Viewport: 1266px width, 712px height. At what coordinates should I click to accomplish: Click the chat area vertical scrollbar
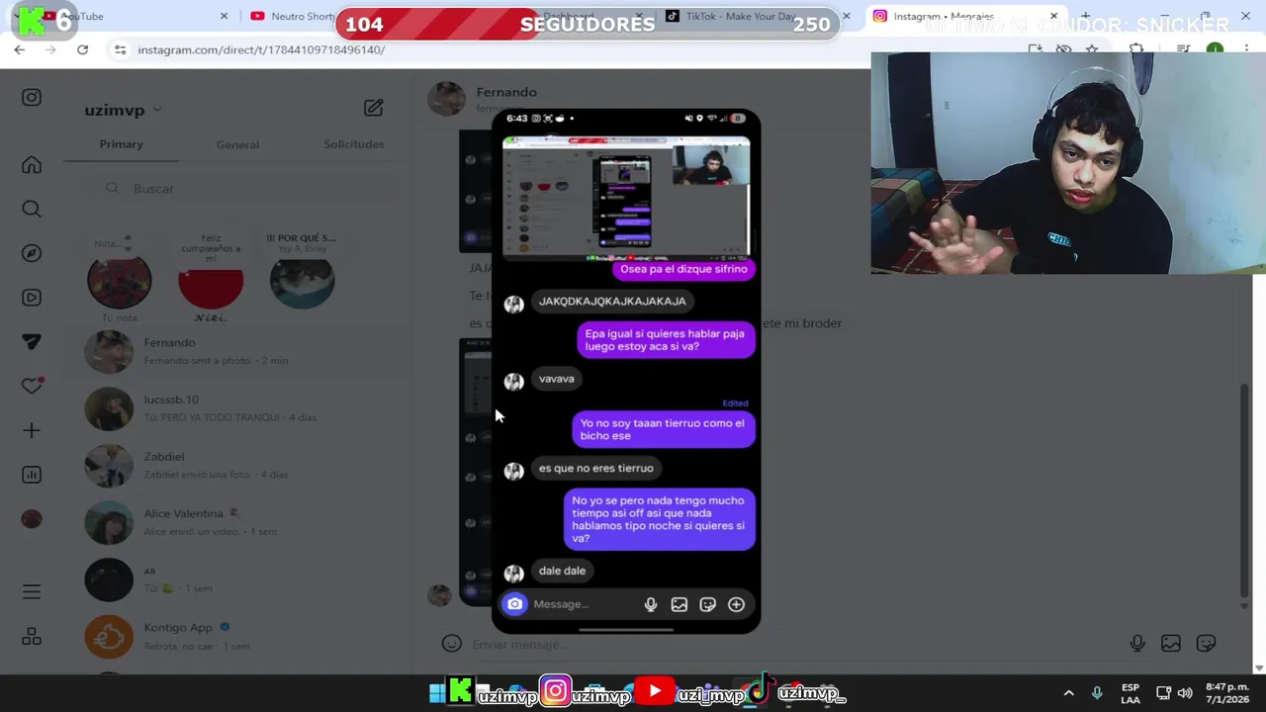tap(1244, 489)
